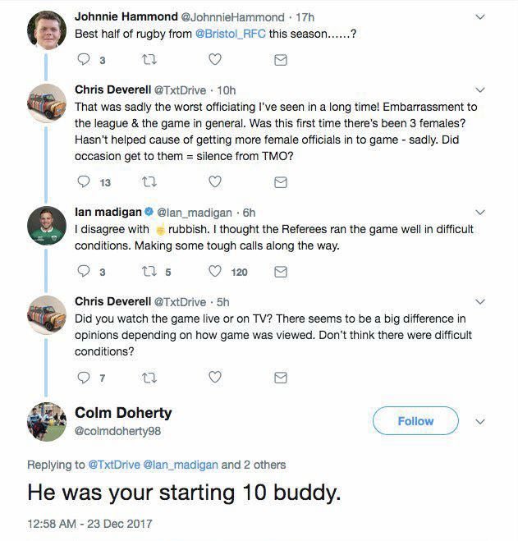Reply to Johnnie Hammond's tweet
The width and height of the screenshot is (518, 541).
click(82, 60)
